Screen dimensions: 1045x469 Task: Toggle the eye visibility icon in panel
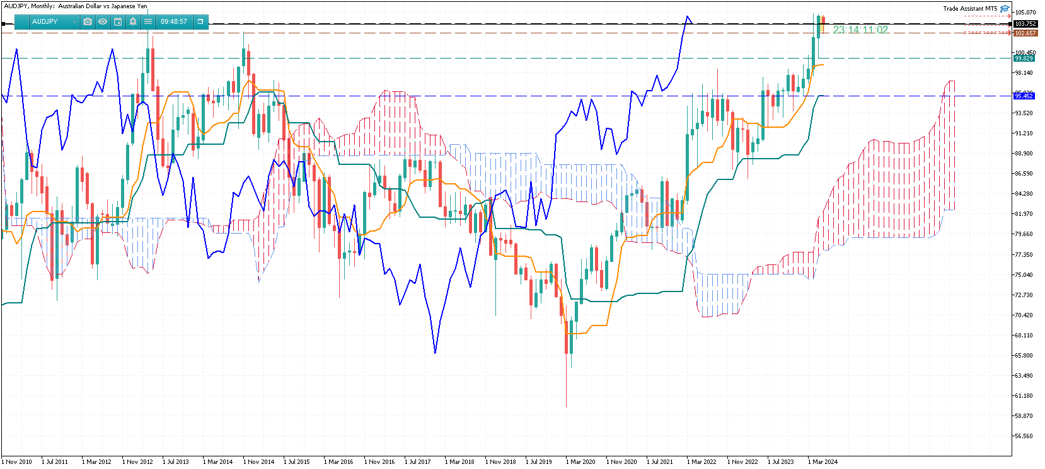(103, 21)
